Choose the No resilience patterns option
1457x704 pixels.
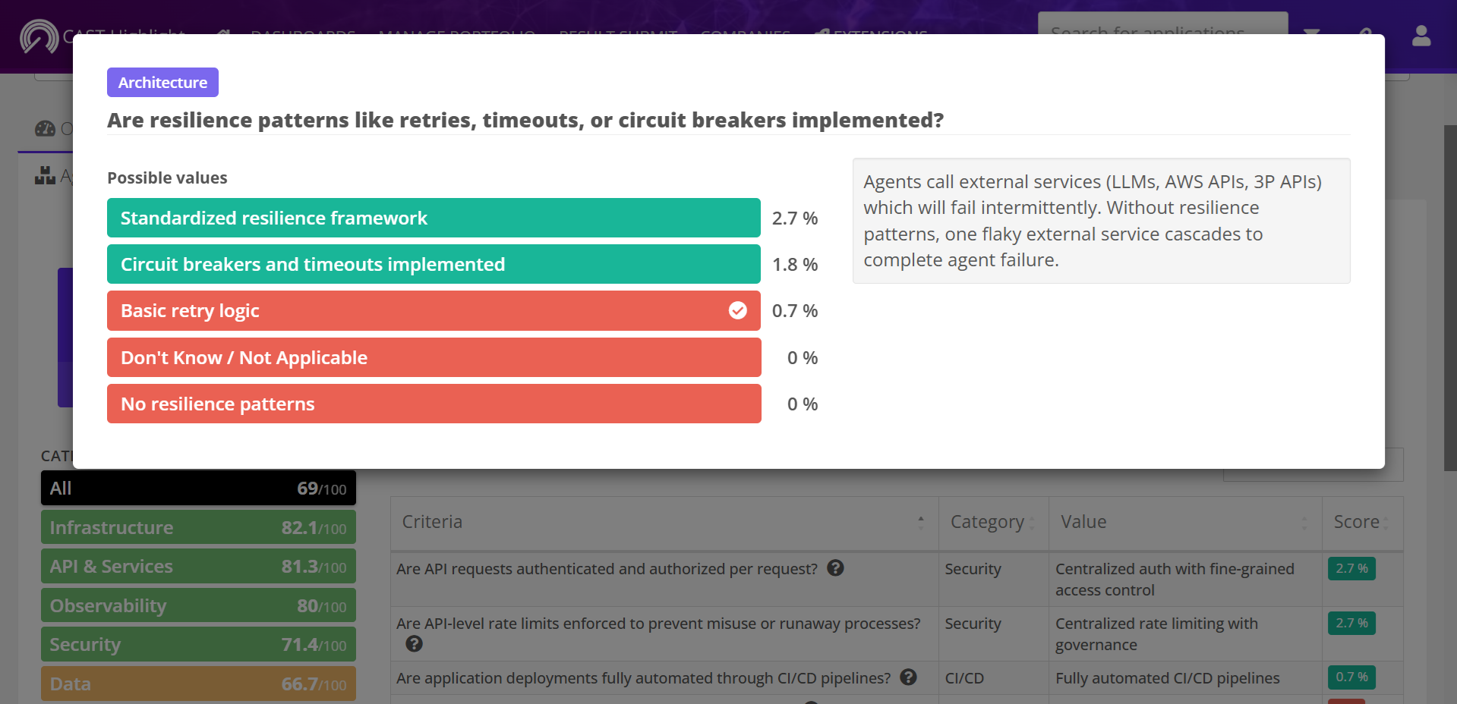(434, 404)
